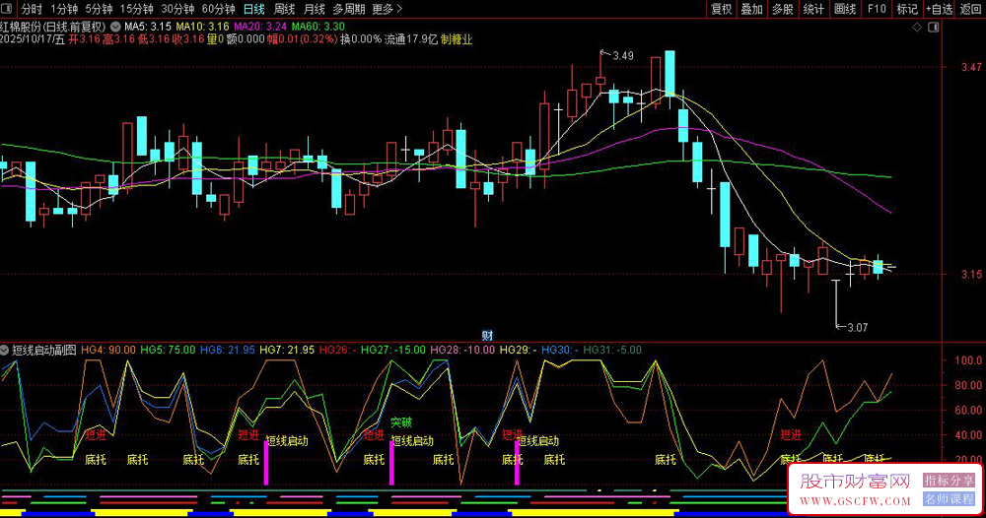Select the 周线 weekly period tab
The width and height of the screenshot is (986, 518).
pyautogui.click(x=284, y=9)
